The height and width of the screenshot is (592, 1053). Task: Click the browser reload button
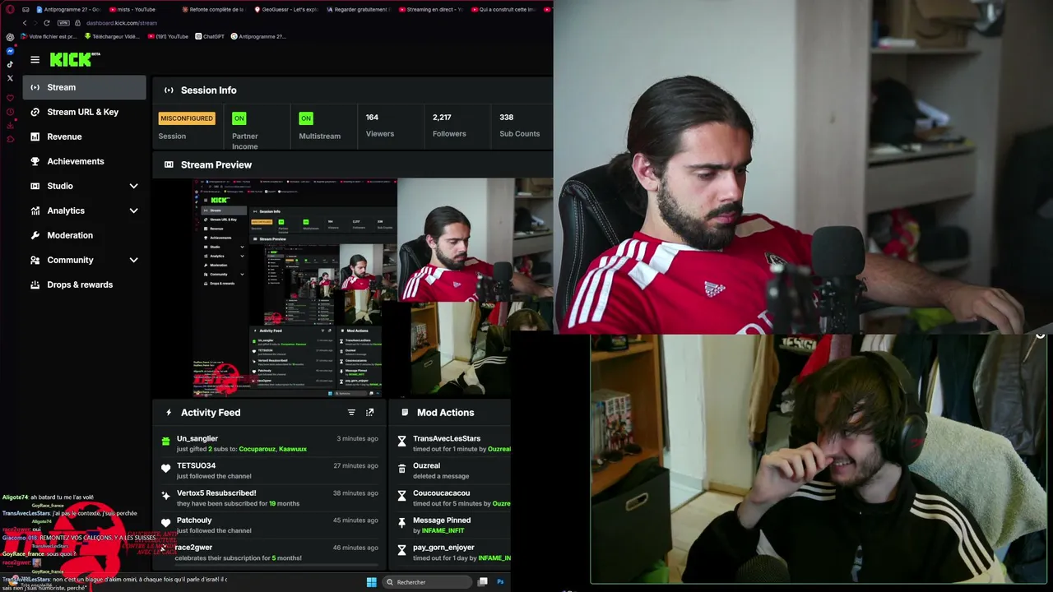click(x=47, y=23)
